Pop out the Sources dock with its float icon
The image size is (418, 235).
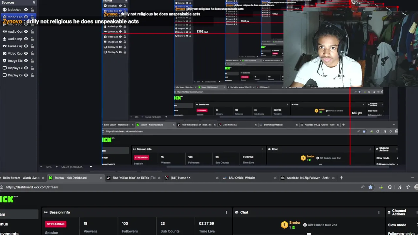(34, 2)
